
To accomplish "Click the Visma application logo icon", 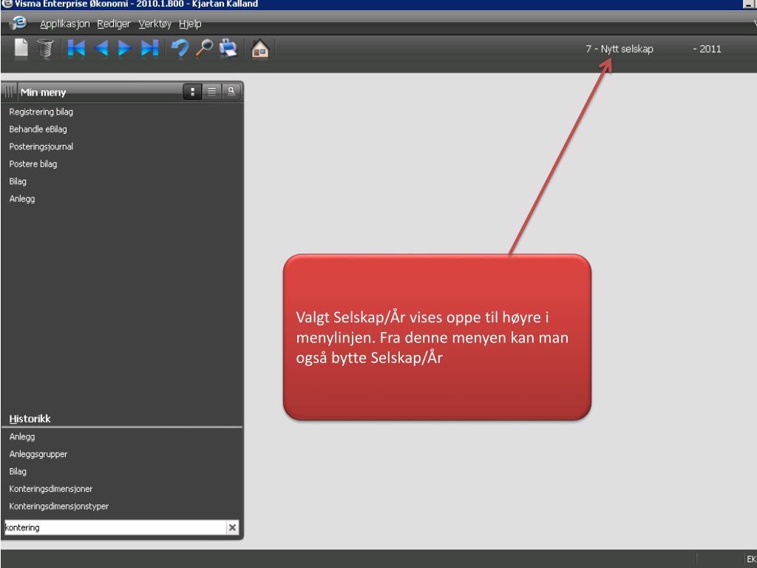I will point(18,23).
